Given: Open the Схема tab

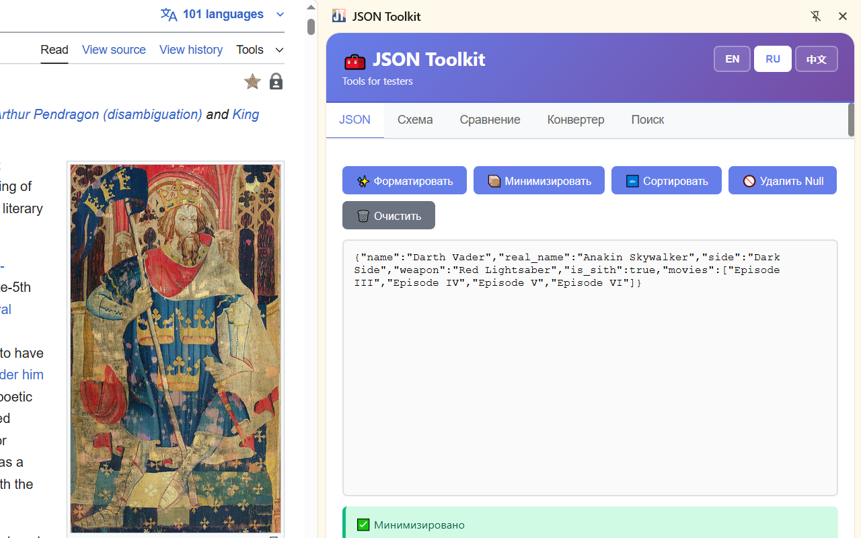Looking at the screenshot, I should click(x=415, y=120).
